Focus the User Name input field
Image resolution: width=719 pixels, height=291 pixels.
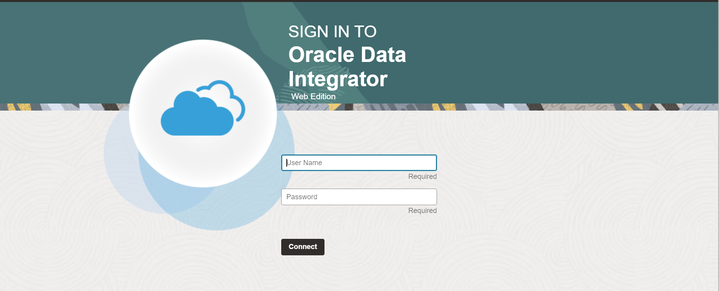[x=359, y=163]
